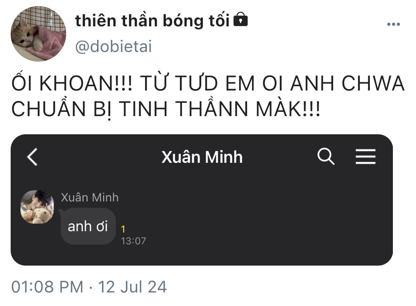Screen dimensions: 416x306
Task: Click the display name thiên thần bóng tối
Action: (x=152, y=21)
